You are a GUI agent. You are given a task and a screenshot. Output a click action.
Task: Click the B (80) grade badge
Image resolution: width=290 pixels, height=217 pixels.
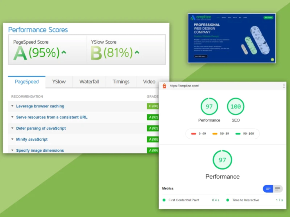(x=153, y=106)
